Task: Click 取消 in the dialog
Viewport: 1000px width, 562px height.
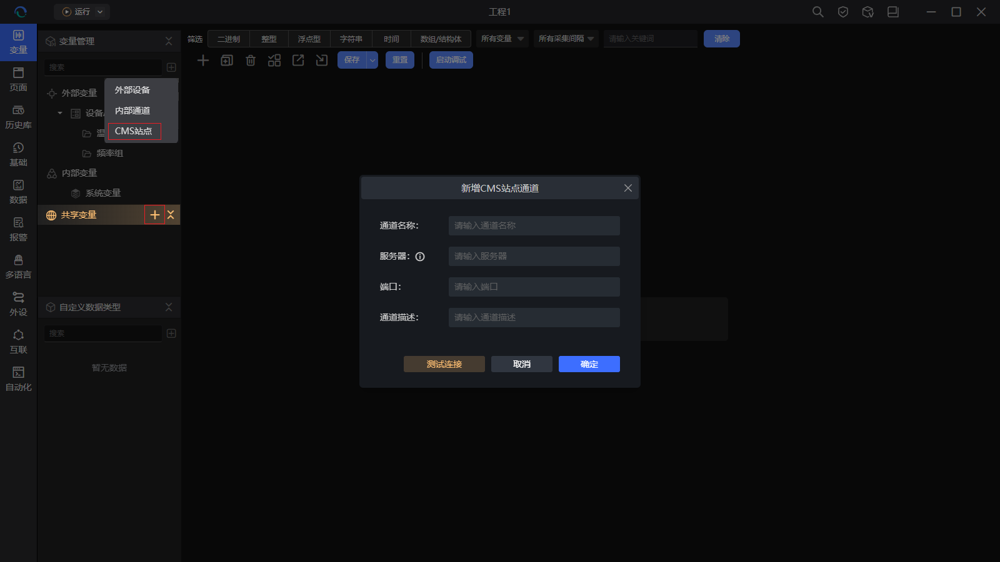Action: point(522,364)
